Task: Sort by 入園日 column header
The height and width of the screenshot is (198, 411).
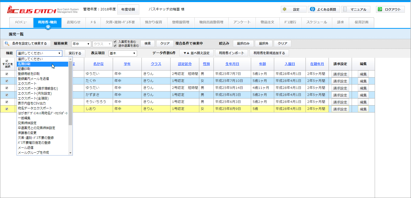Action: coord(290,64)
